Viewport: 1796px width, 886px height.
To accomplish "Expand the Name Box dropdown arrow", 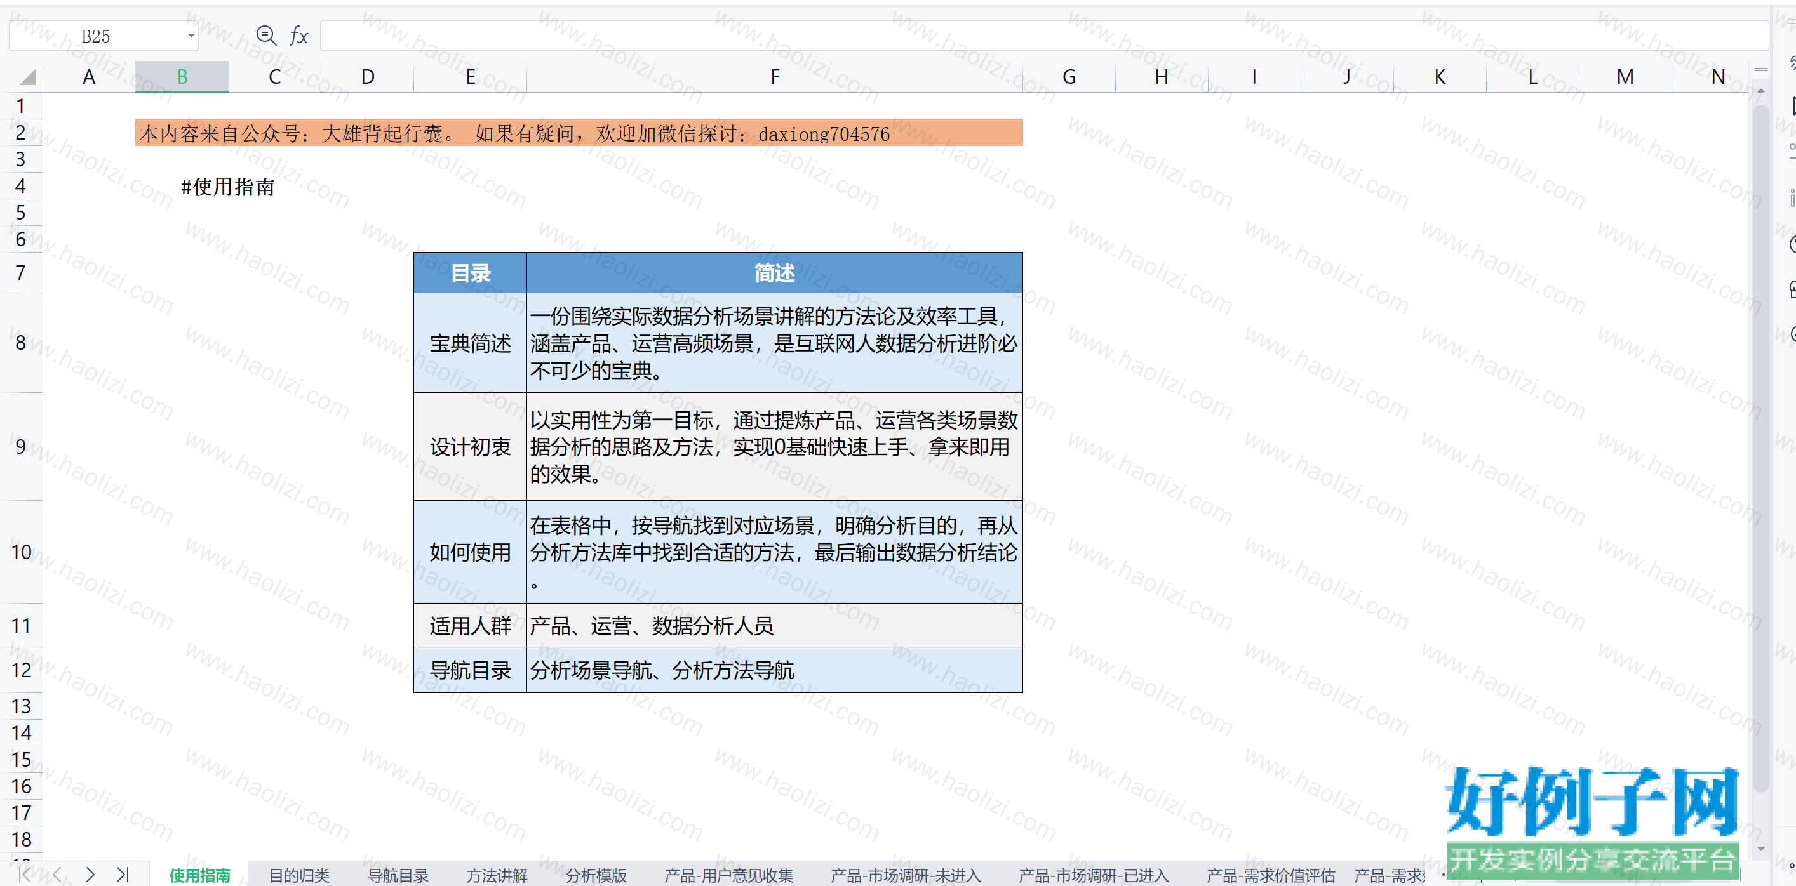I will pos(191,36).
